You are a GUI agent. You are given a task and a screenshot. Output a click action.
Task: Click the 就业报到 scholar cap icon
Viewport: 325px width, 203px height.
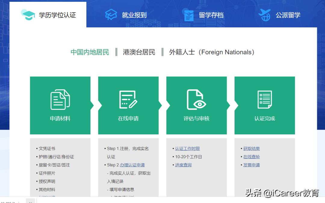111,14
